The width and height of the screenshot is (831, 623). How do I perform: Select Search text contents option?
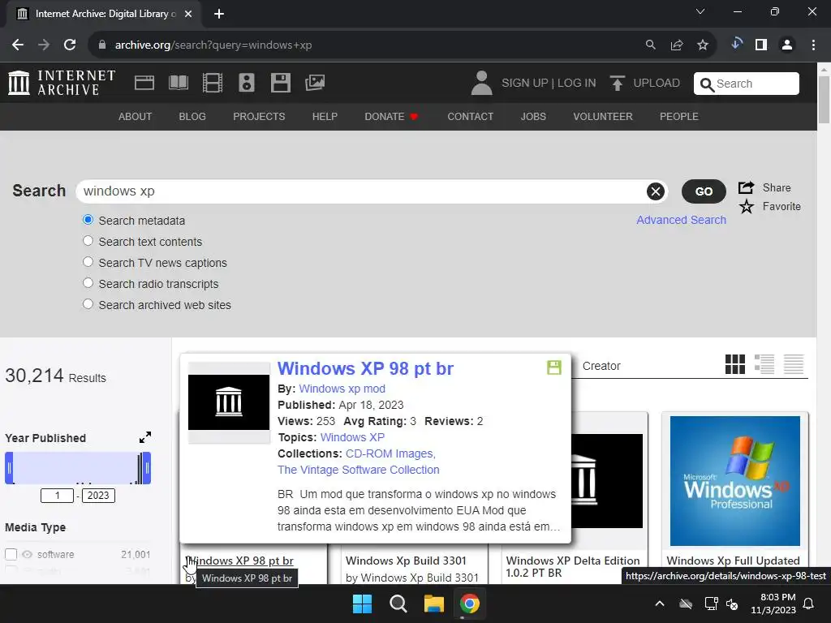(88, 241)
